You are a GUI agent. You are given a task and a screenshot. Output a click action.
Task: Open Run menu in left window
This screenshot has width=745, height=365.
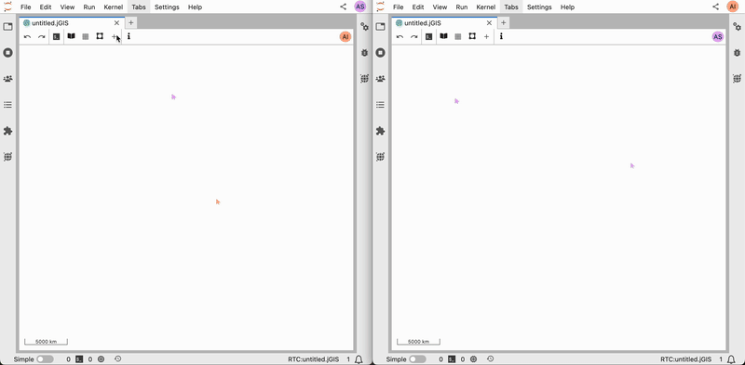click(89, 7)
